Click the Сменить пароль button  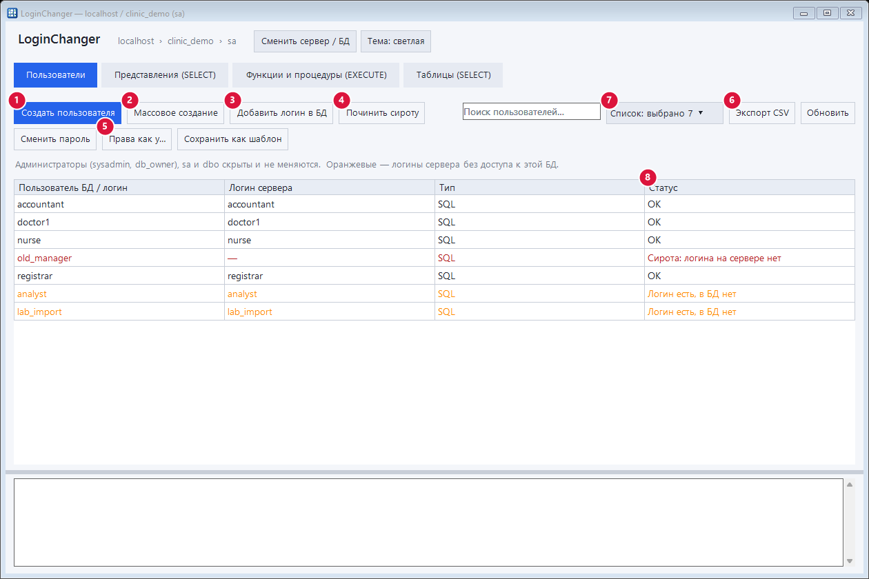55,139
